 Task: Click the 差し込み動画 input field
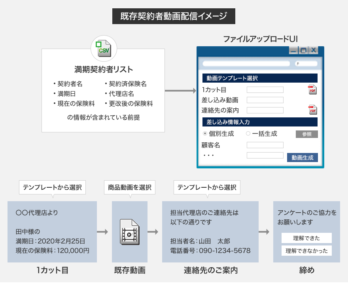(x=265, y=100)
